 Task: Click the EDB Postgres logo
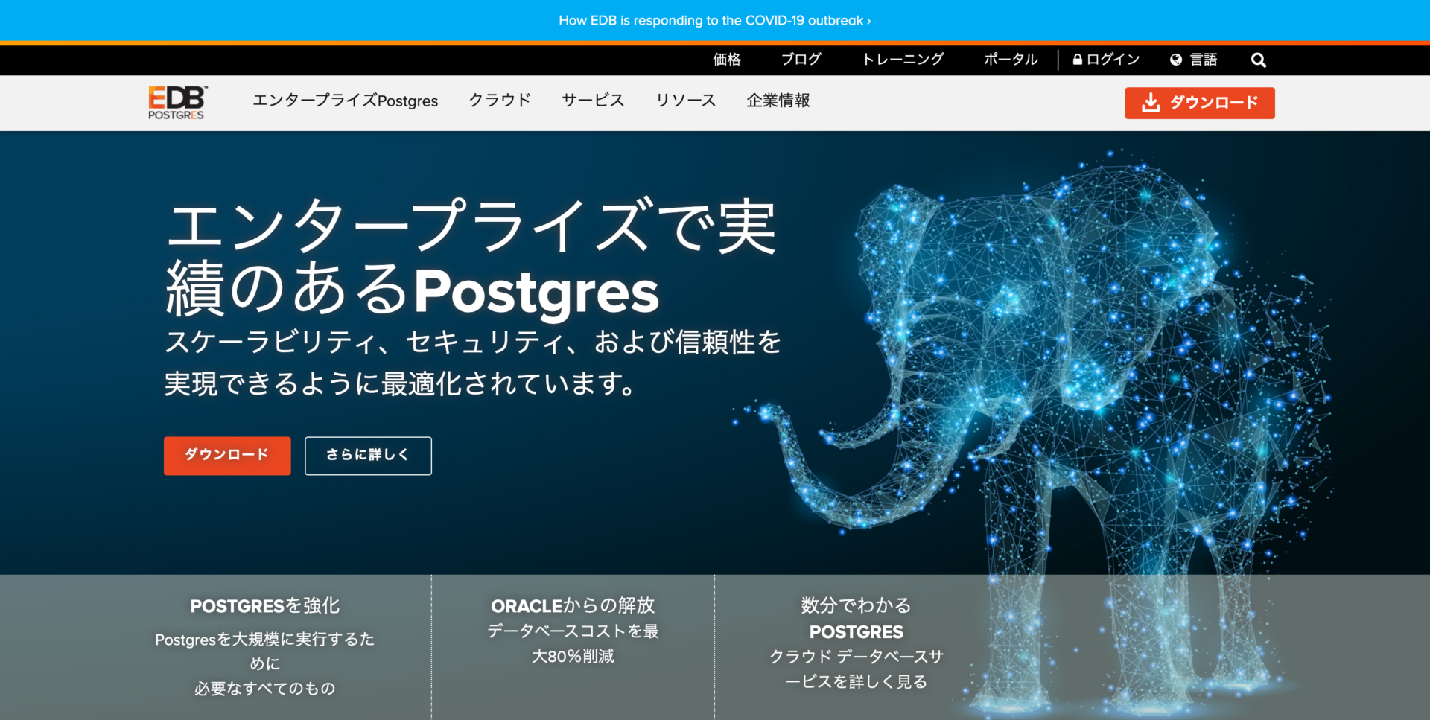point(177,103)
